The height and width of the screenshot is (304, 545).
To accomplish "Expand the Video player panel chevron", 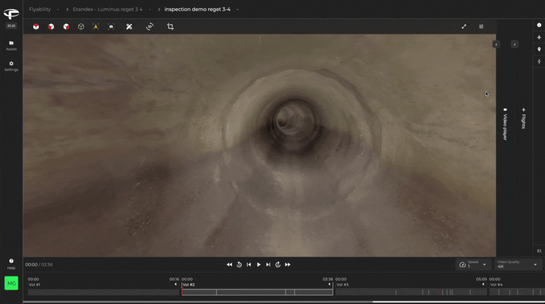I will tap(496, 44).
